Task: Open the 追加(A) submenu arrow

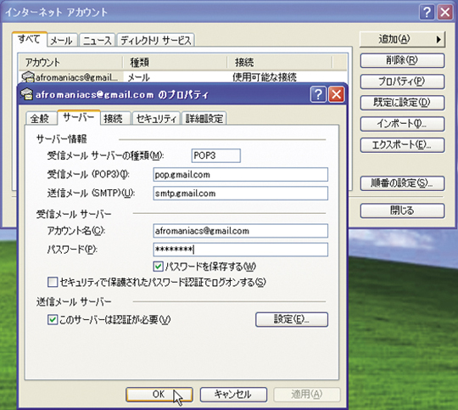Action: click(x=438, y=39)
